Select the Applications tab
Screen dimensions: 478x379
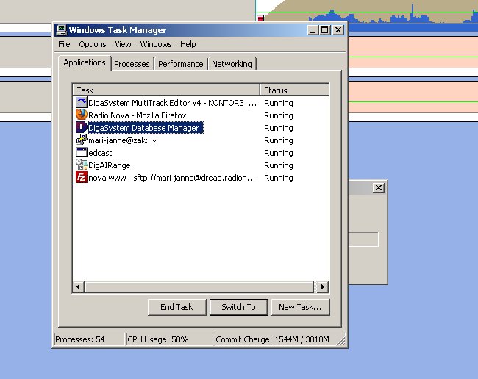[x=85, y=62]
